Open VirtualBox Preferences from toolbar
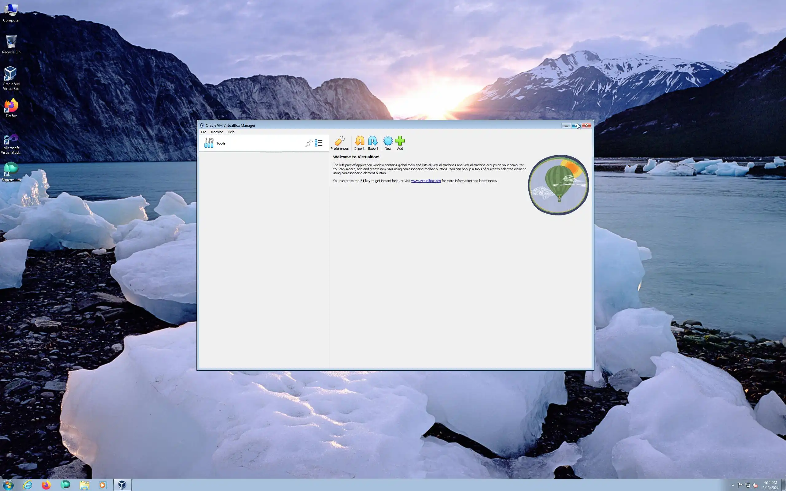 tap(339, 143)
